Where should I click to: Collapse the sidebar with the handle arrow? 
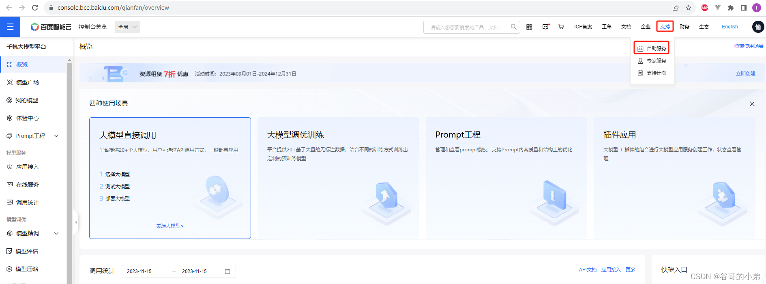tap(76, 222)
